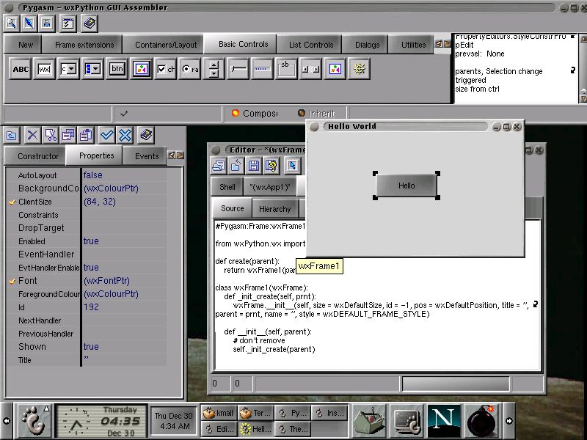Click the Hello button in Hello World window
587x440 pixels.
[406, 186]
